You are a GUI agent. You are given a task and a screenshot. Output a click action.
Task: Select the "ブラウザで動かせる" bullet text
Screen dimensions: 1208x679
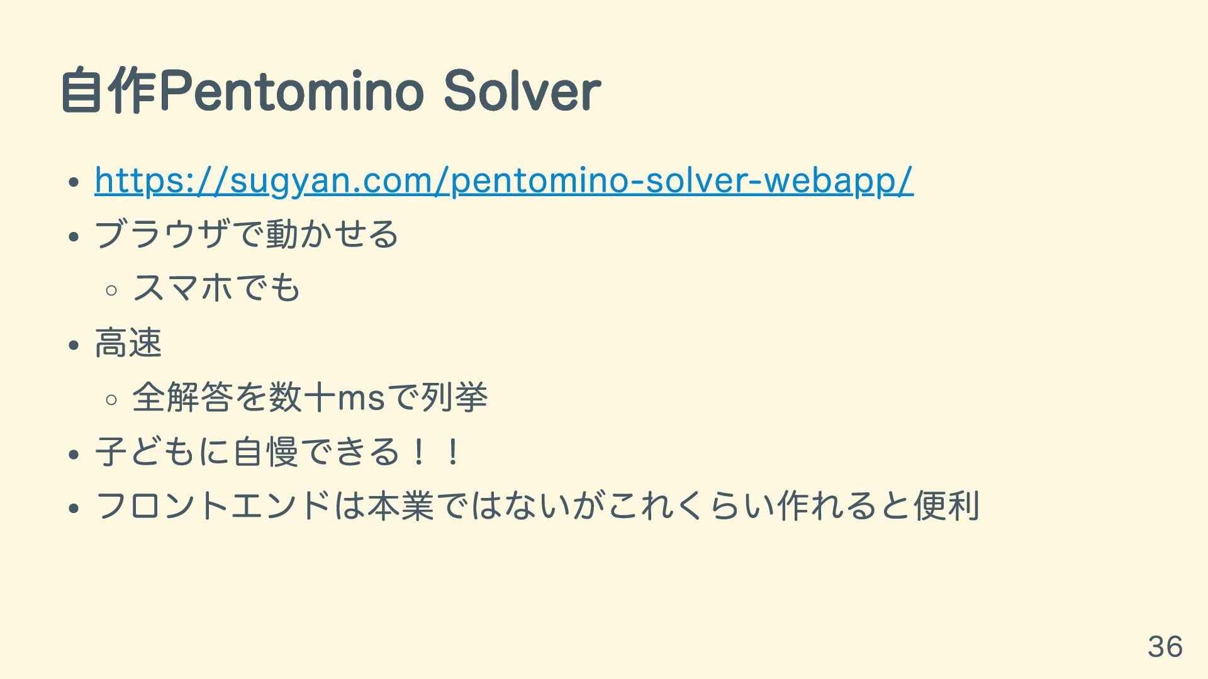tap(246, 235)
